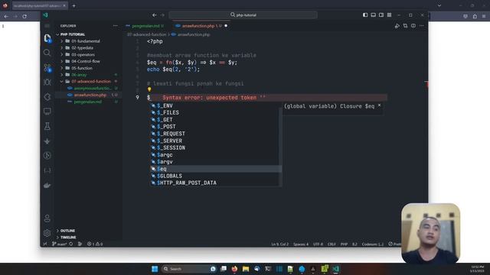Click the synchronize changes status icon
The width and height of the screenshot is (490, 275).
tap(71, 244)
